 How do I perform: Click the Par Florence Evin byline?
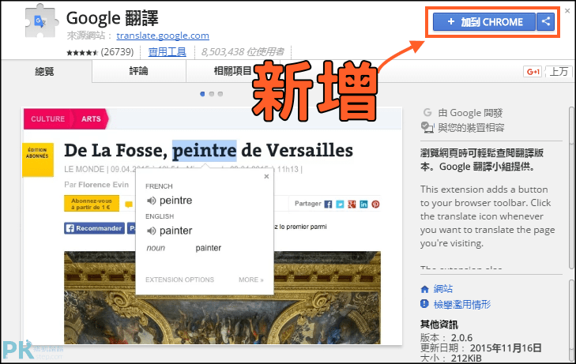tap(96, 185)
